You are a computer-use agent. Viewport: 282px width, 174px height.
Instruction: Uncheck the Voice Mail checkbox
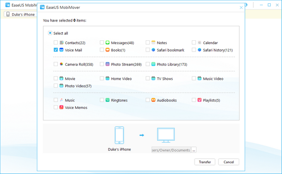[55, 50]
